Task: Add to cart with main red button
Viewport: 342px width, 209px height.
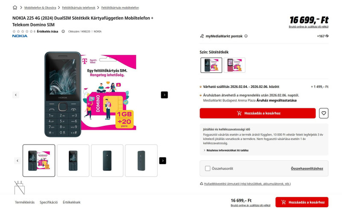Action: [258, 113]
